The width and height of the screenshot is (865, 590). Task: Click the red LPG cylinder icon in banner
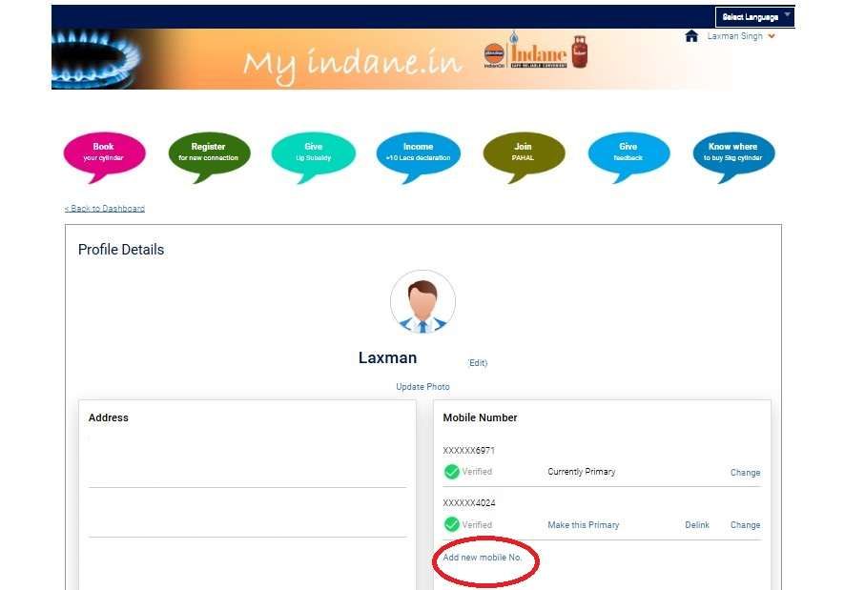[x=579, y=51]
